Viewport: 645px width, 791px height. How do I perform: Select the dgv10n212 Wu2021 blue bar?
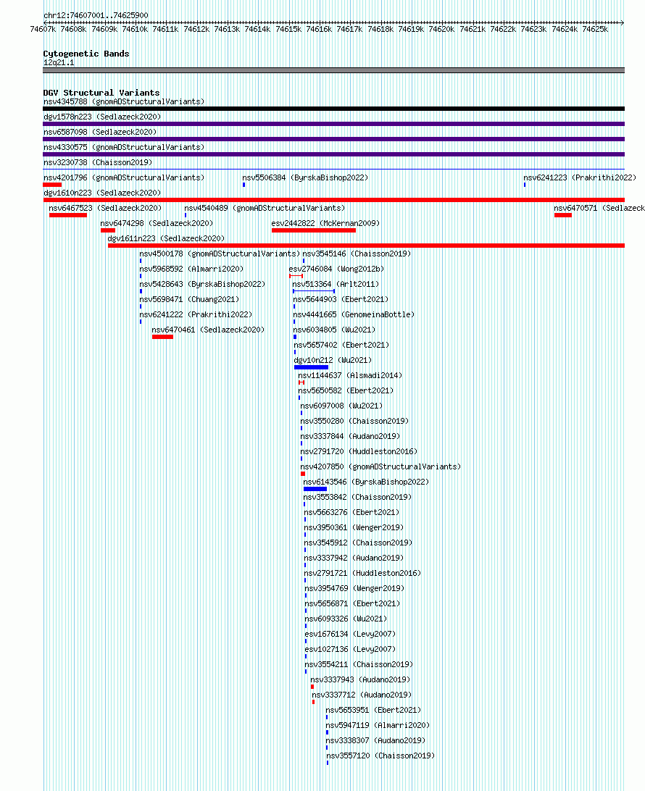coord(311,367)
